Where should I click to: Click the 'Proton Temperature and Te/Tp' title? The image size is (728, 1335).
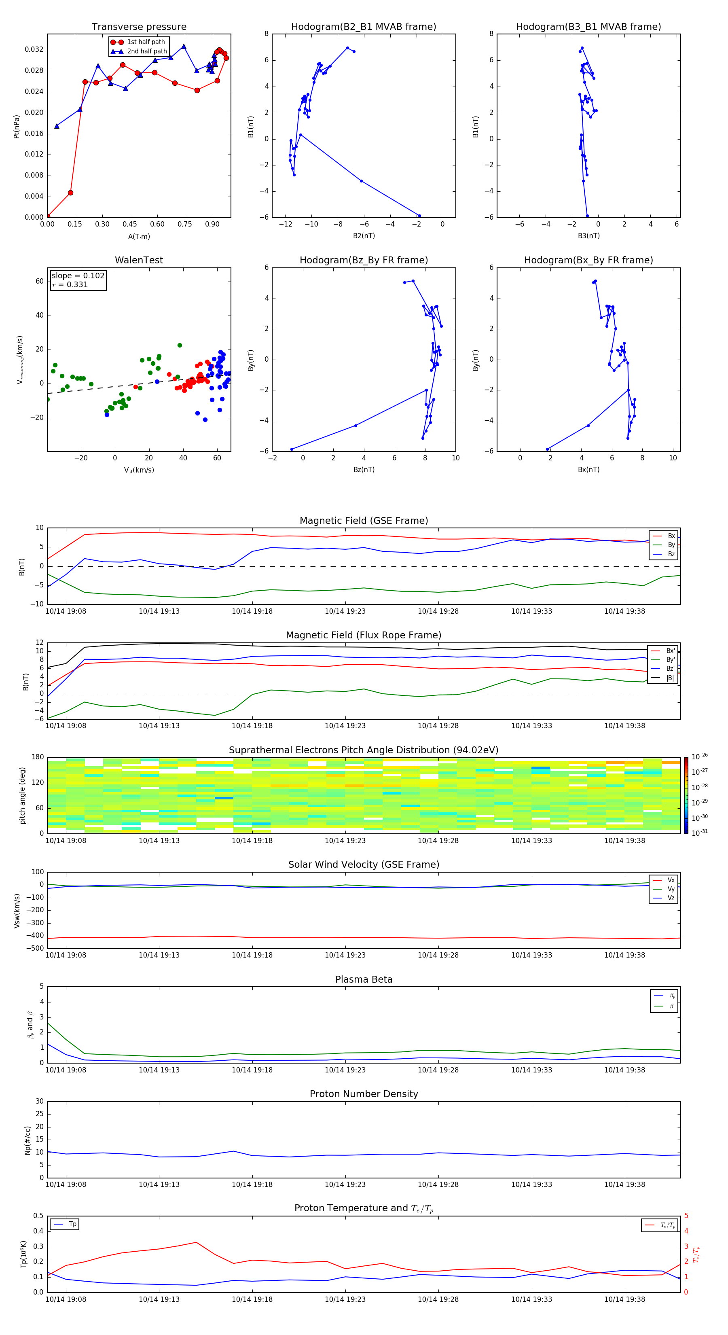[x=364, y=1208]
